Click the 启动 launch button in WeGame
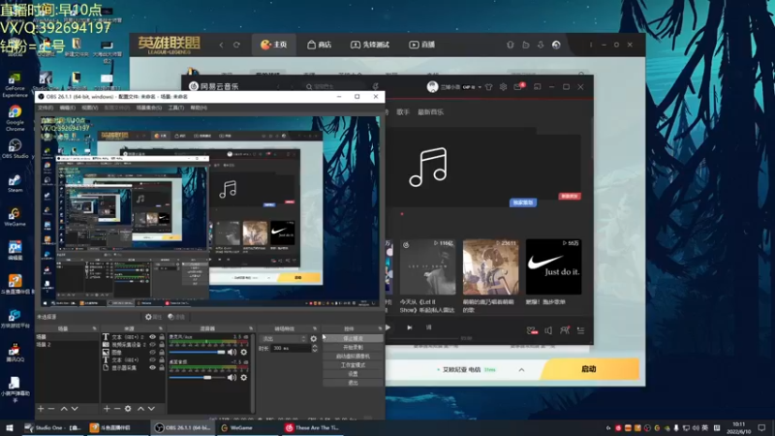 (589, 369)
